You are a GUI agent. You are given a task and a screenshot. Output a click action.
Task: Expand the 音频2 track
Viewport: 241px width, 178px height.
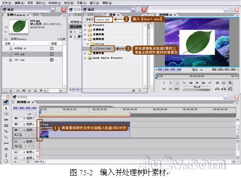pos(24,152)
